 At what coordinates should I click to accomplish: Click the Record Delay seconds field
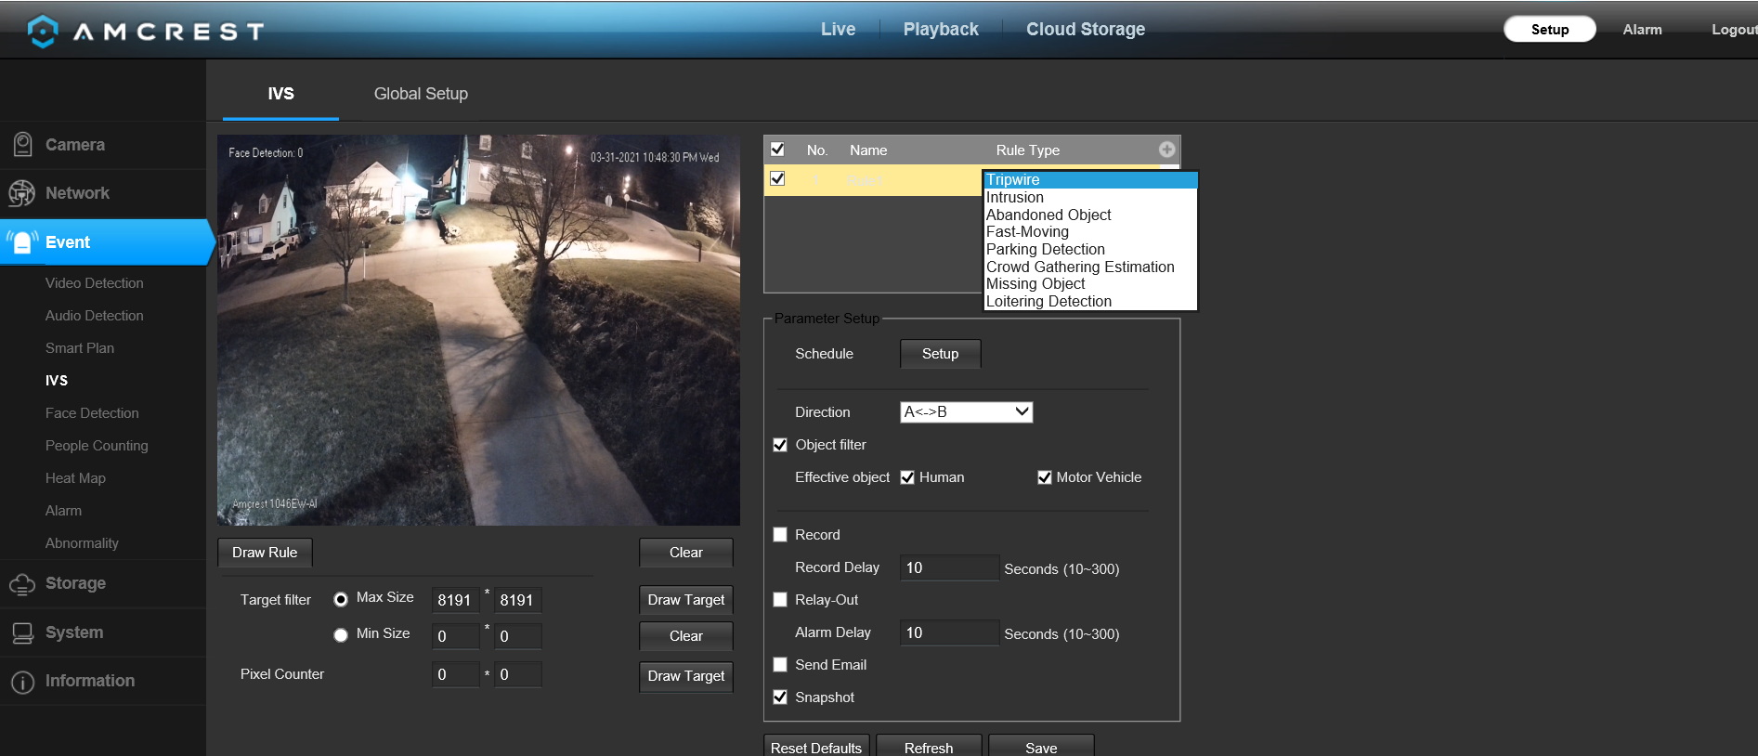[x=949, y=567]
